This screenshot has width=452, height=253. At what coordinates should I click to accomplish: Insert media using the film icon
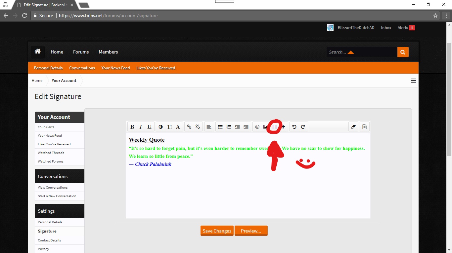pos(274,127)
